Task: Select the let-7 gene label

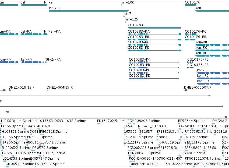Action: pyautogui.click(x=127, y=13)
